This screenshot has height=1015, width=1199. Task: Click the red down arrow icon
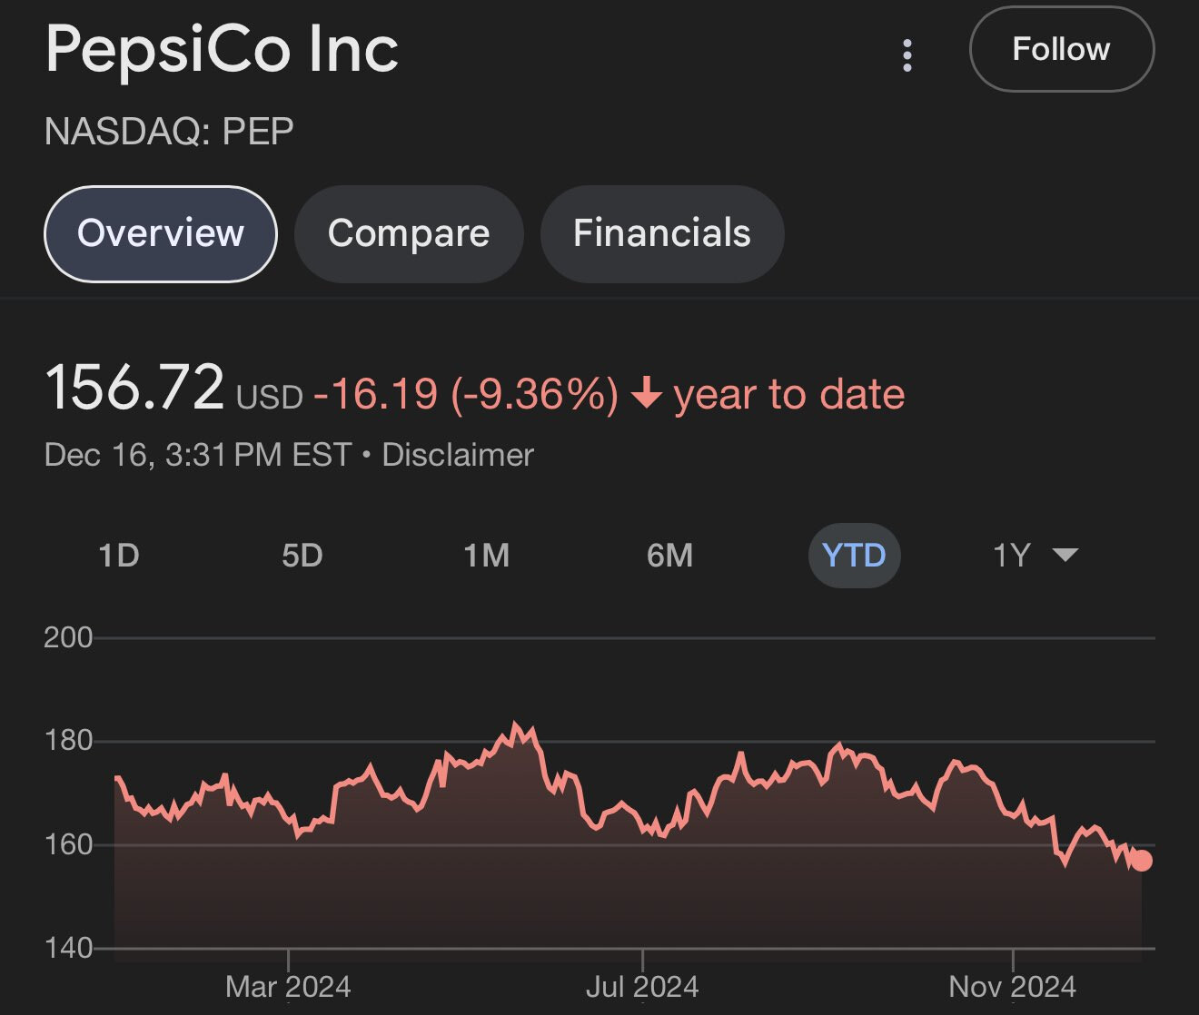(x=646, y=394)
